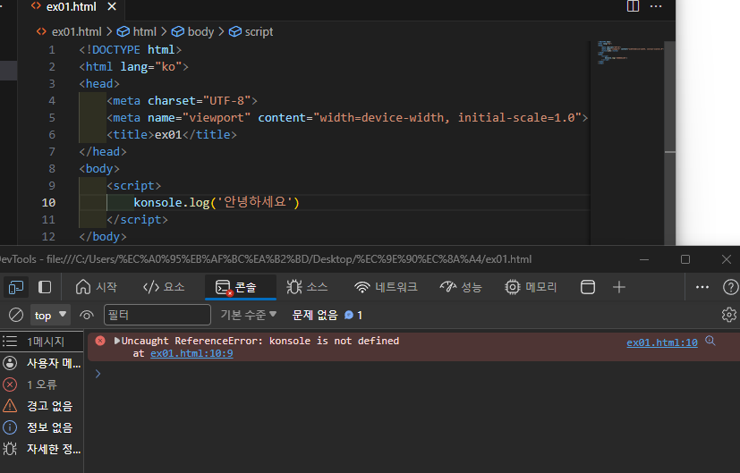This screenshot has width=740, height=473.
Task: Toggle DevTools inspect element tool
Action: click(15, 287)
